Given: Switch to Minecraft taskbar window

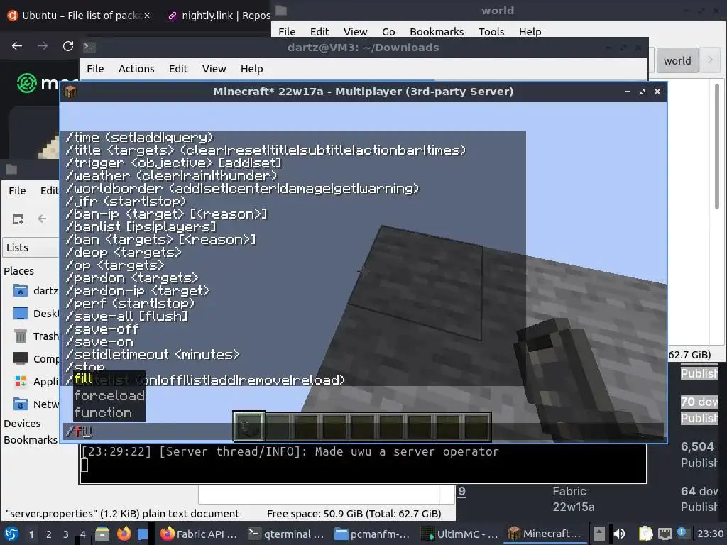Looking at the screenshot, I should click(x=545, y=534).
